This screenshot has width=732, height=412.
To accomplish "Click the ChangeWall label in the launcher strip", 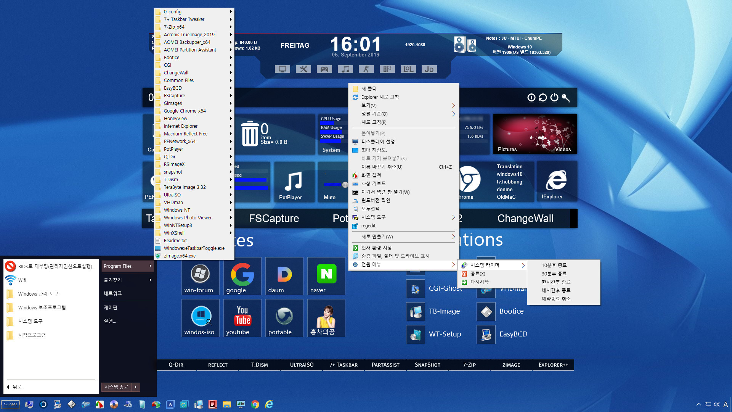I will click(x=525, y=219).
